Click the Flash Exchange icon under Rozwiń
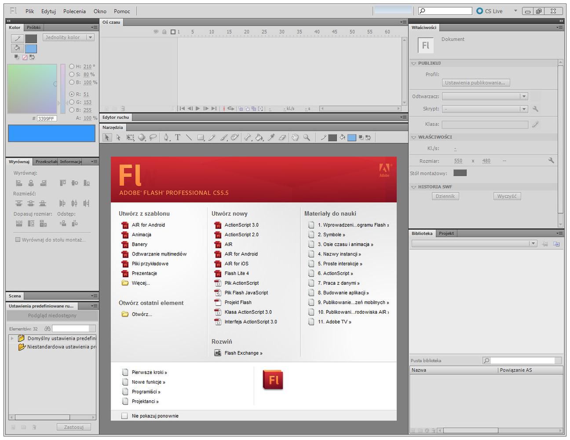 tap(217, 353)
